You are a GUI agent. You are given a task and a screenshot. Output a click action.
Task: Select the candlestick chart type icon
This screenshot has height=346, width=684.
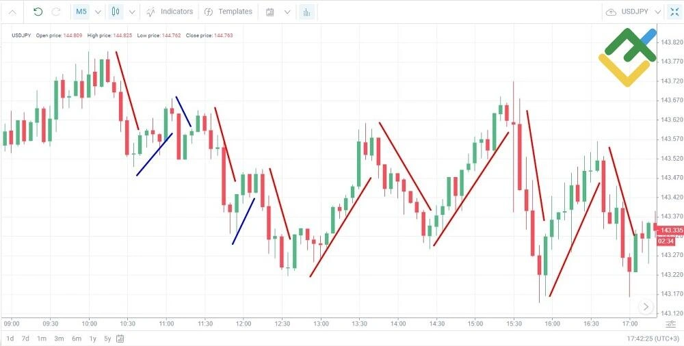pyautogui.click(x=115, y=12)
